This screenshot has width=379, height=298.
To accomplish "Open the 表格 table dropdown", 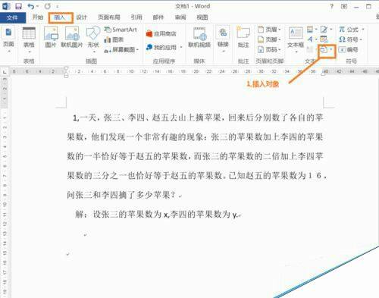I will [29, 40].
